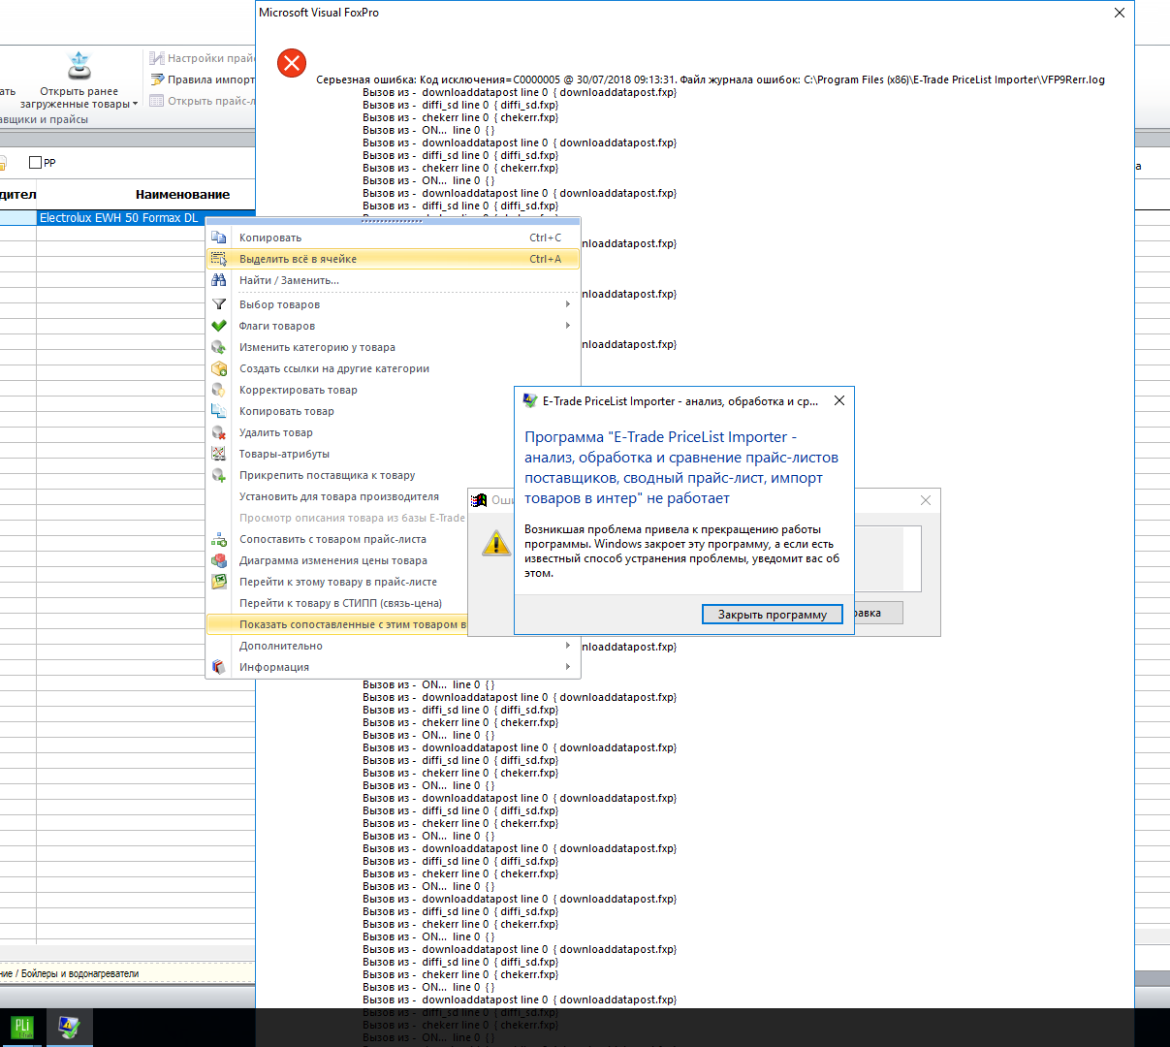Select Установить для товара производителя entry
The width and height of the screenshot is (1170, 1047).
pos(337,496)
